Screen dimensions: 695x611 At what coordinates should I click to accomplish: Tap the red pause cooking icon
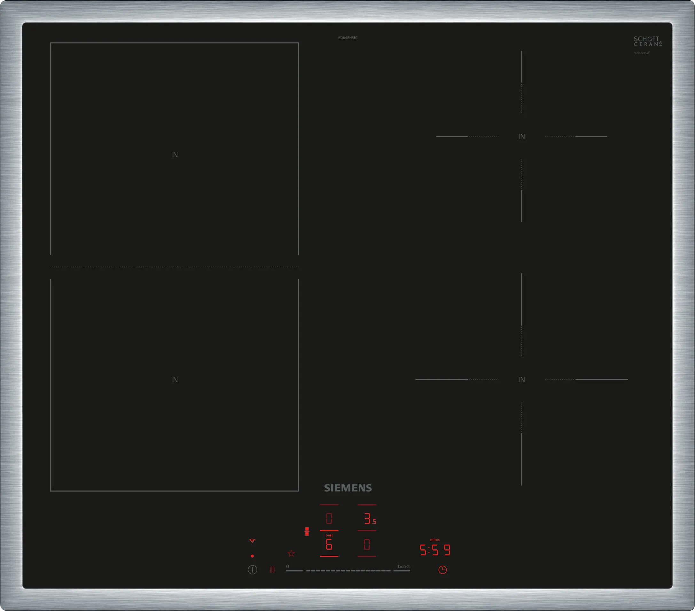(272, 570)
